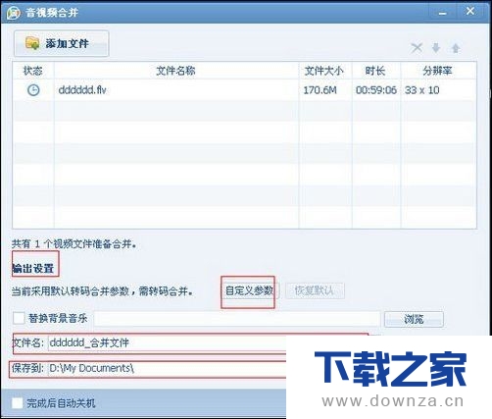The image size is (492, 419).
Task: Click the 170.6M file size cell
Action: [320, 90]
